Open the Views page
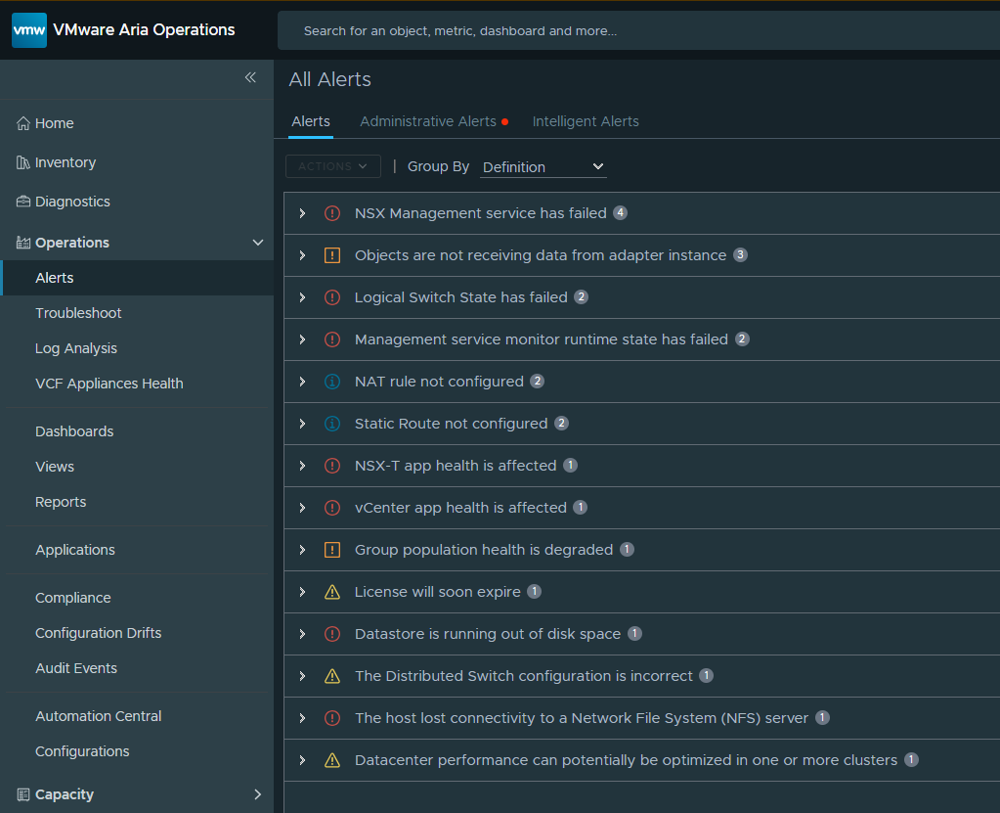Viewport: 1000px width, 813px height. [55, 467]
